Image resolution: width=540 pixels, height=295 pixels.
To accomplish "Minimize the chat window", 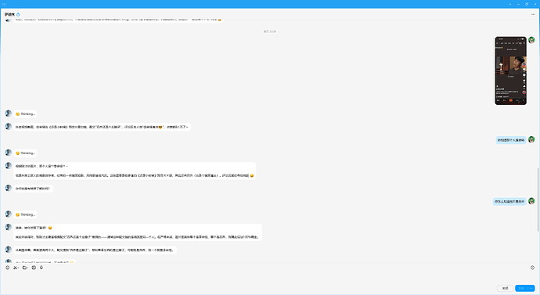I will (518, 4).
